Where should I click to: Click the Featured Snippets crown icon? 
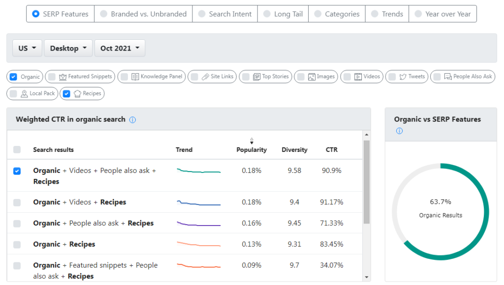(63, 77)
